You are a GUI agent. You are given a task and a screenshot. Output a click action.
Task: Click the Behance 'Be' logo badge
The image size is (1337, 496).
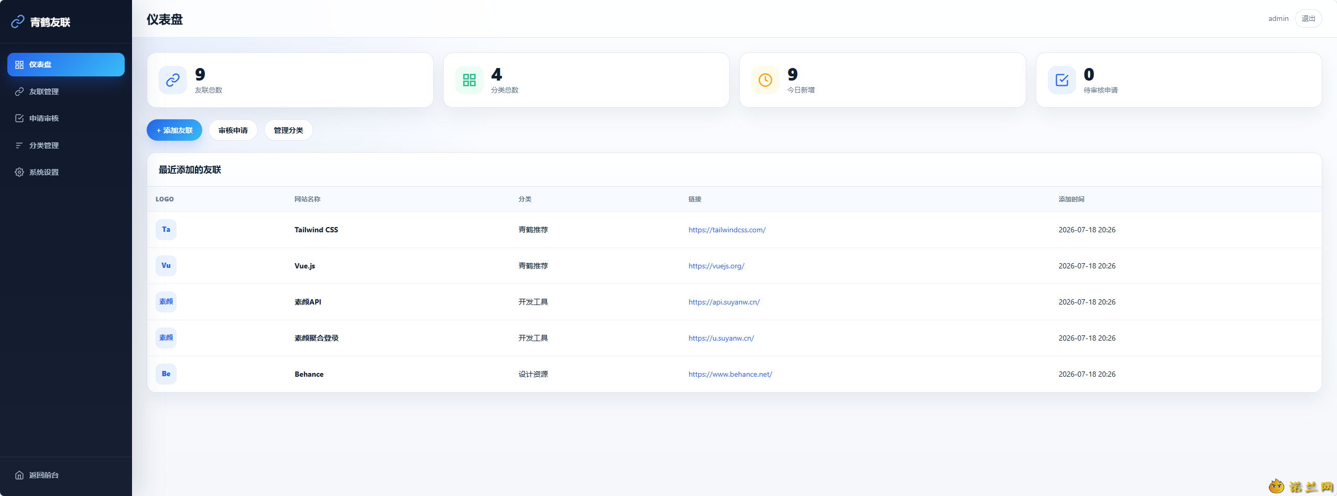point(166,374)
